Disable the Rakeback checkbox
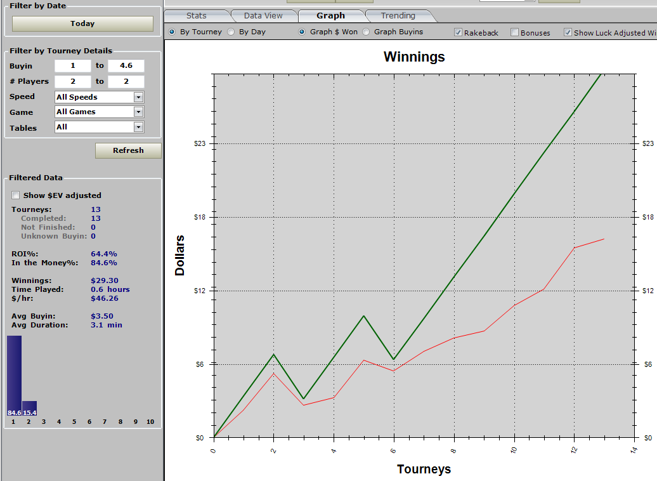Image resolution: width=657 pixels, height=481 pixels. [x=459, y=32]
